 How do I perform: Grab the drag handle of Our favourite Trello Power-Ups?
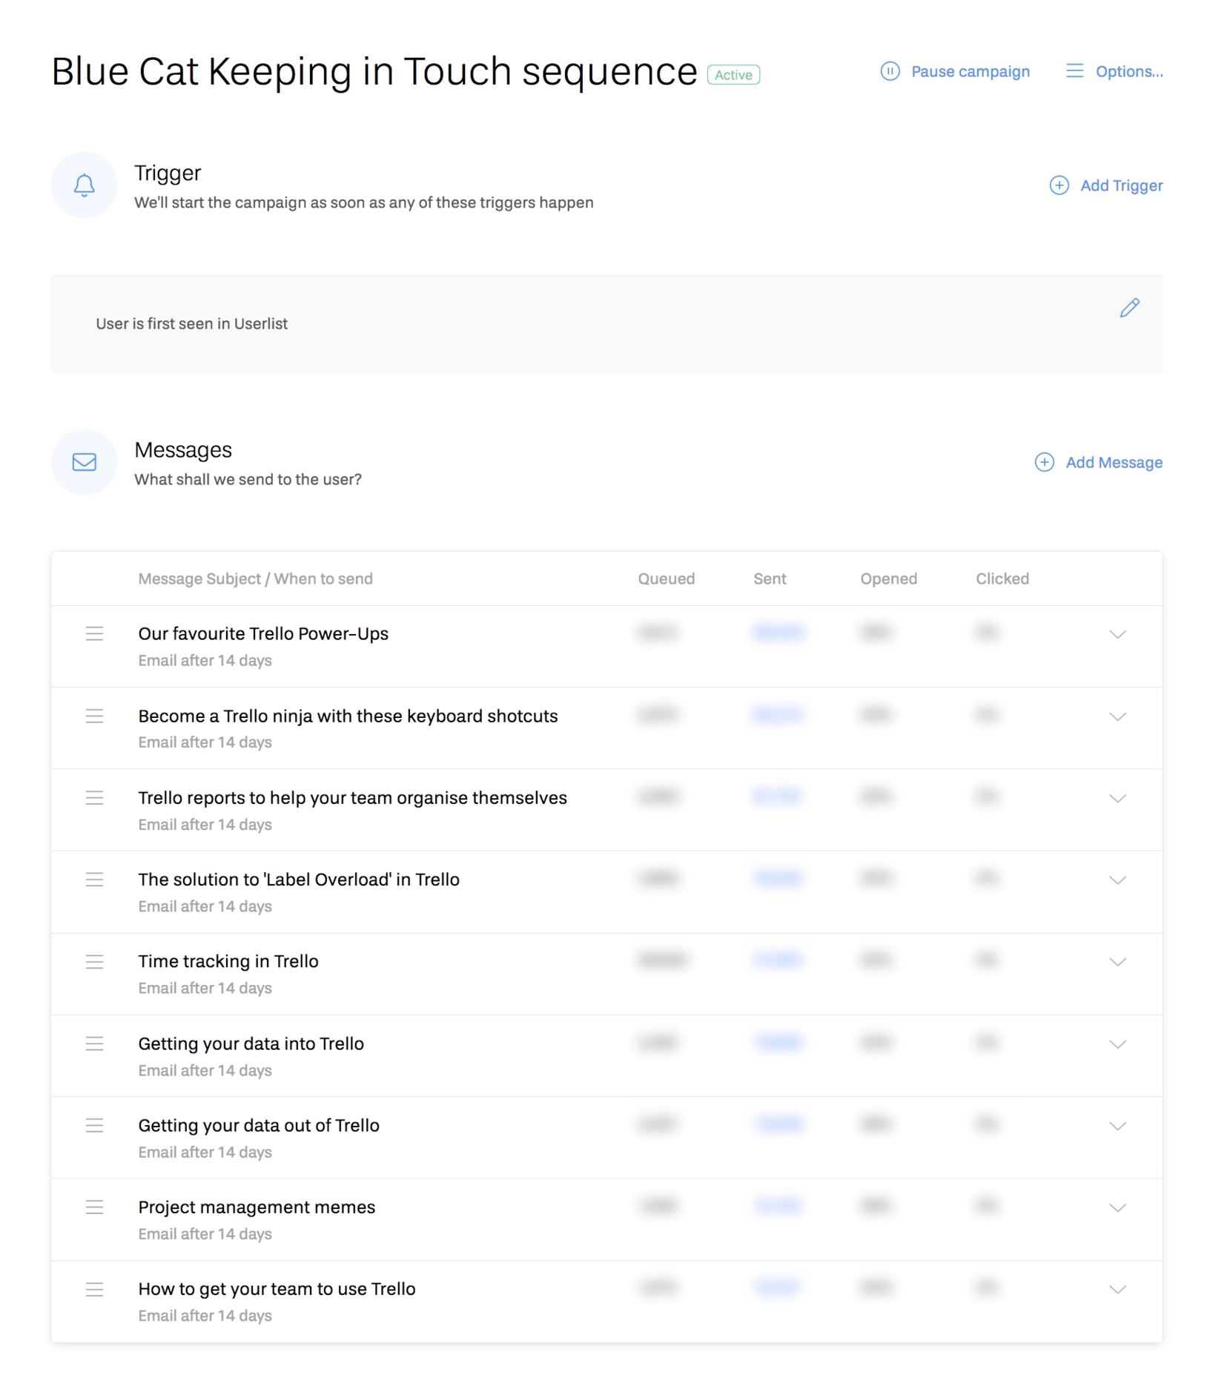pyautogui.click(x=95, y=634)
